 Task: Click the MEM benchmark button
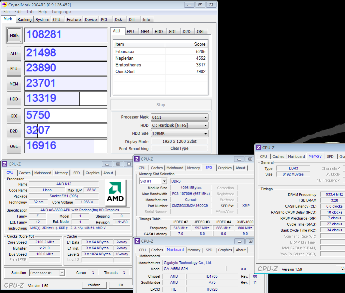click(14, 84)
